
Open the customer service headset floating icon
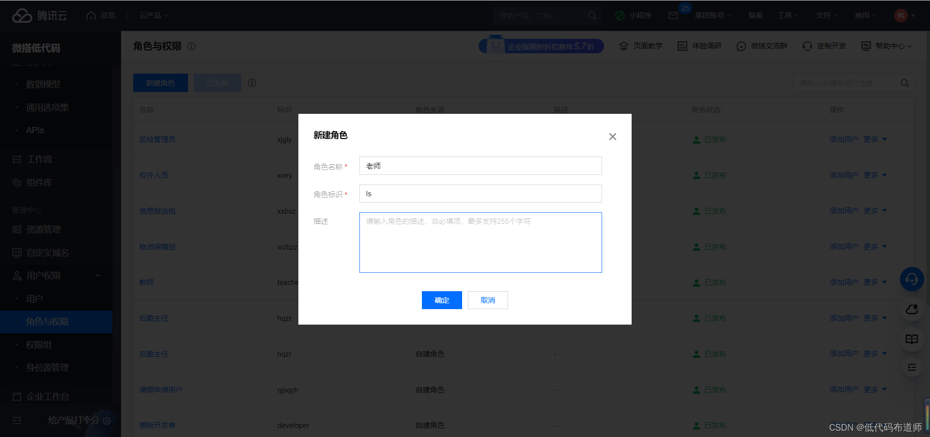[912, 279]
